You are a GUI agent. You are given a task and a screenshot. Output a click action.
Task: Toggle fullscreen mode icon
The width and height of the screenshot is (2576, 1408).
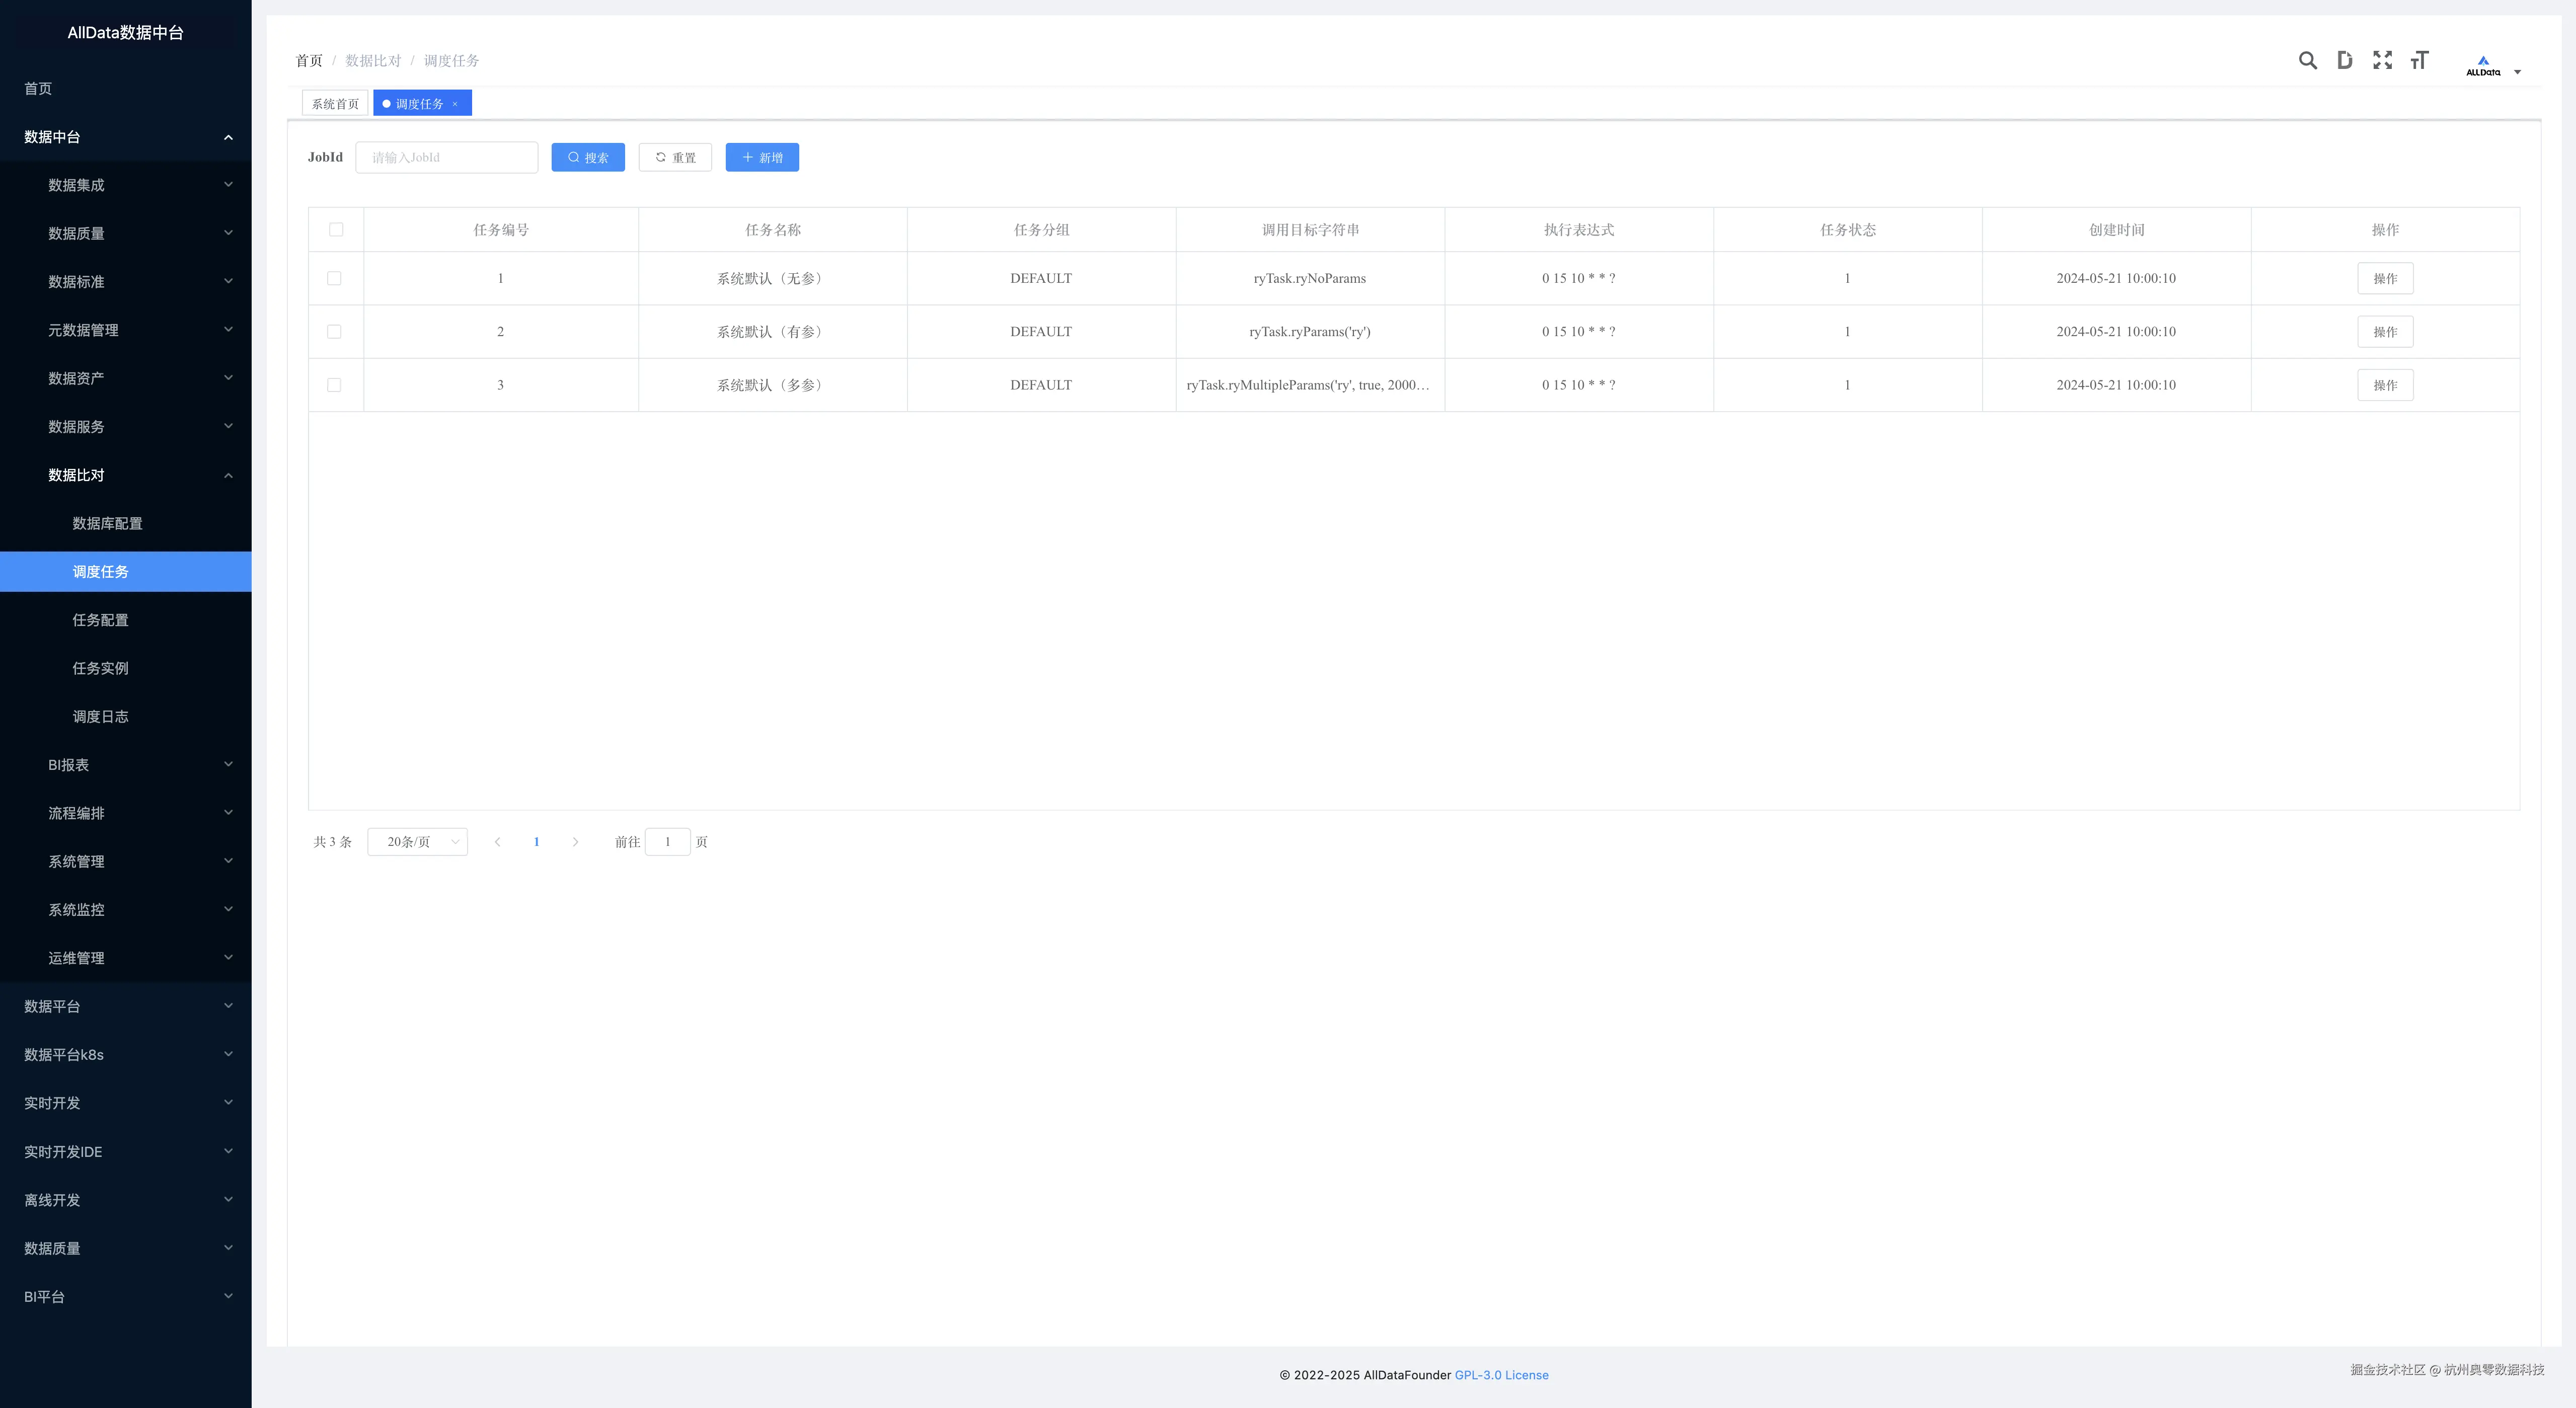tap(2382, 60)
